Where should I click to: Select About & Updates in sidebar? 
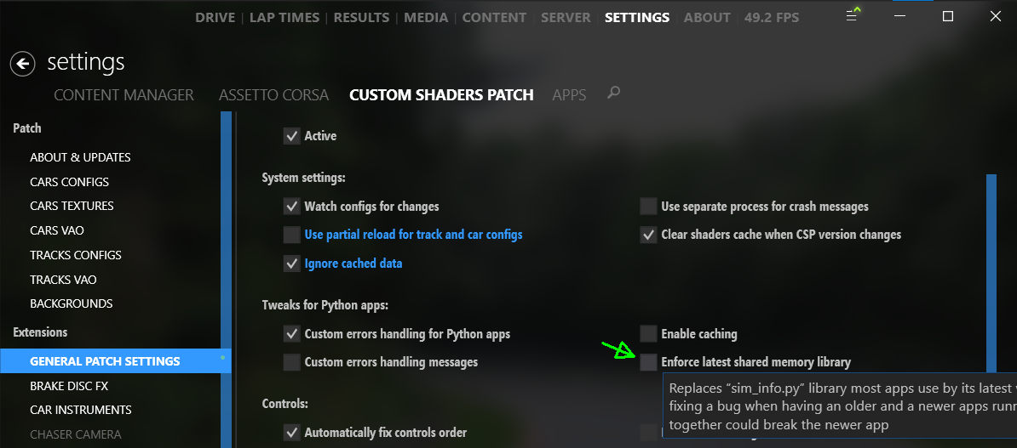(80, 157)
